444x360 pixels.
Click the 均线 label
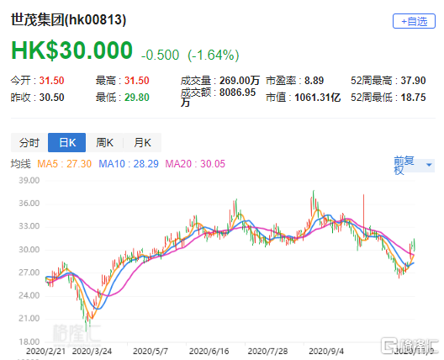pos(21,164)
